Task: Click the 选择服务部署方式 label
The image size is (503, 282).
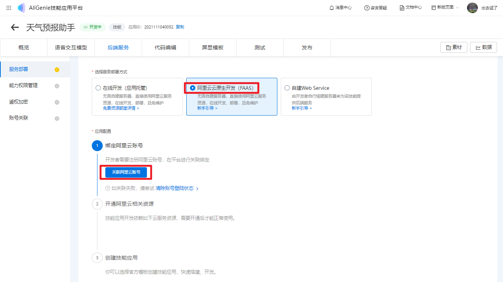Action: coord(111,72)
